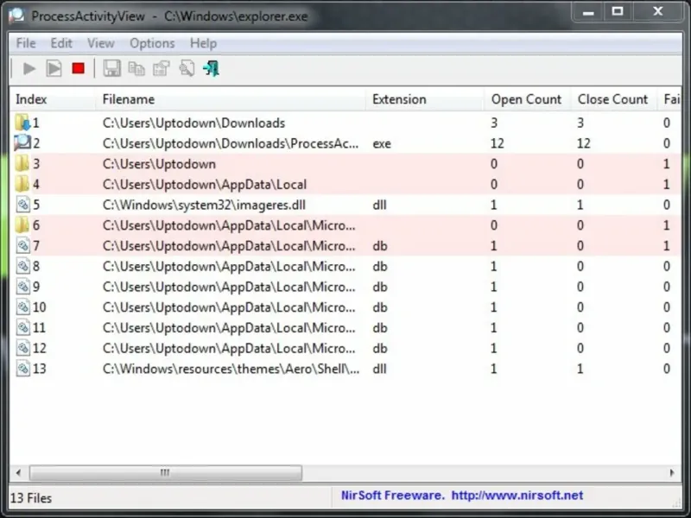Viewport: 691px width, 518px height.
Task: Sort by the Open Count column header
Action: (x=528, y=99)
